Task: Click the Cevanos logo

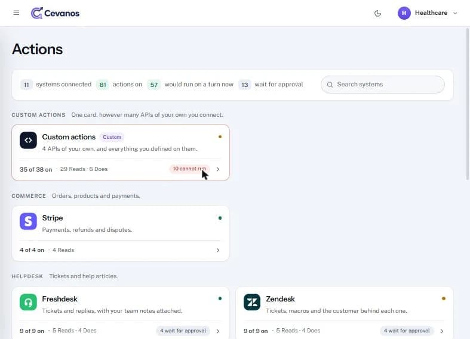Action: click(55, 13)
